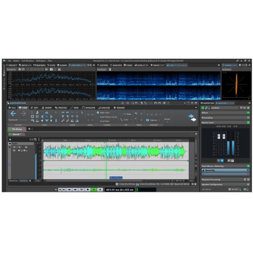This screenshot has width=253, height=253.
Task: Click the Backwards navigation arrow
Action: coord(13,114)
